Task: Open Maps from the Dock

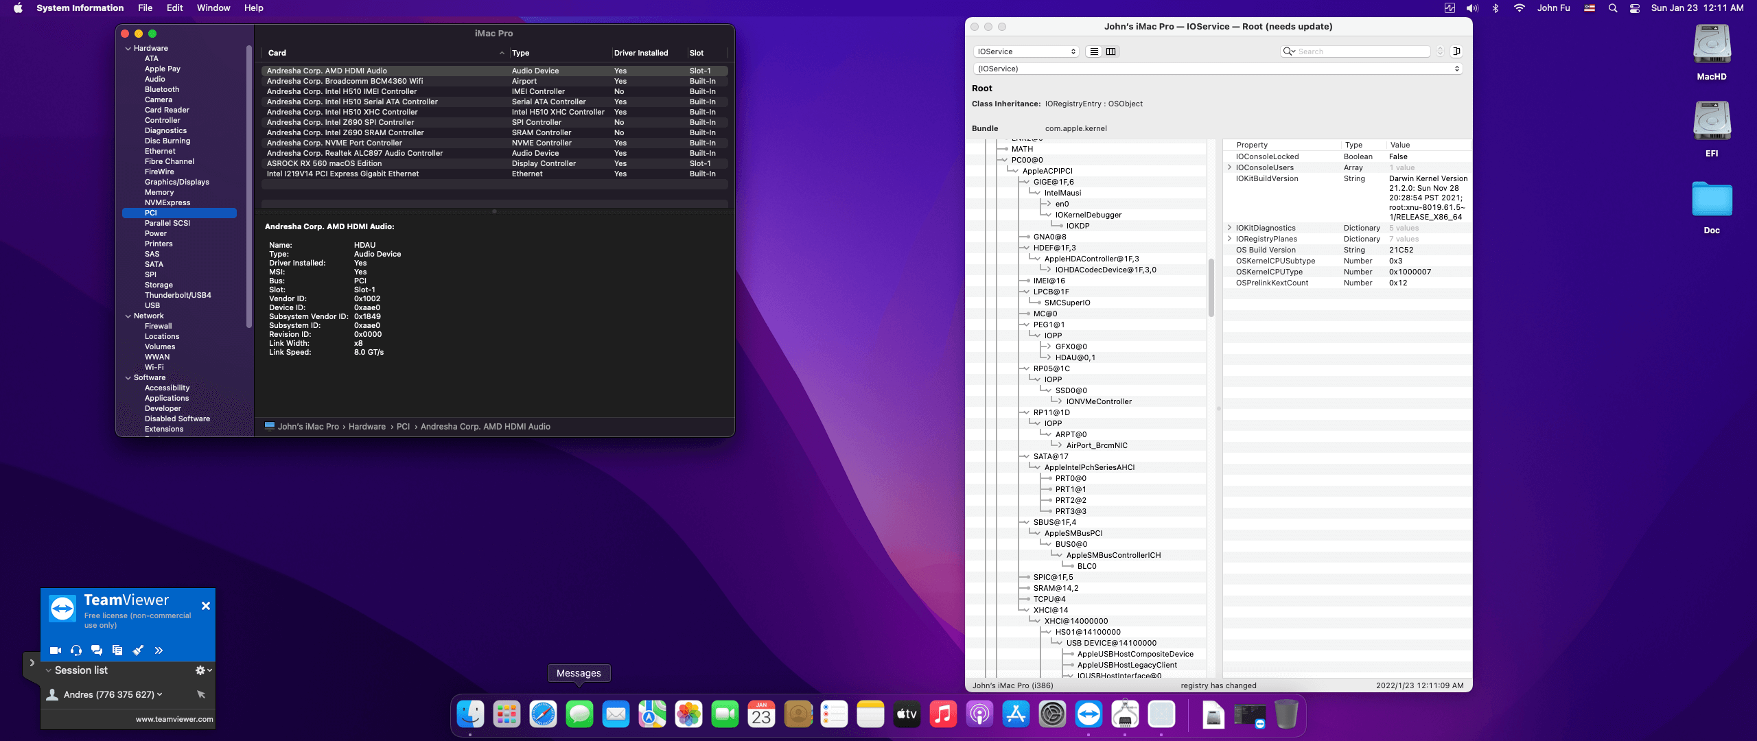Action: (x=652, y=714)
